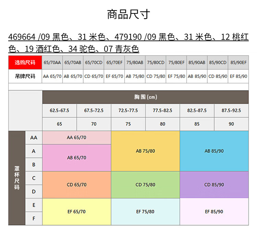
Task: Click the yellow AB 75/80 chart block
Action: point(145,151)
